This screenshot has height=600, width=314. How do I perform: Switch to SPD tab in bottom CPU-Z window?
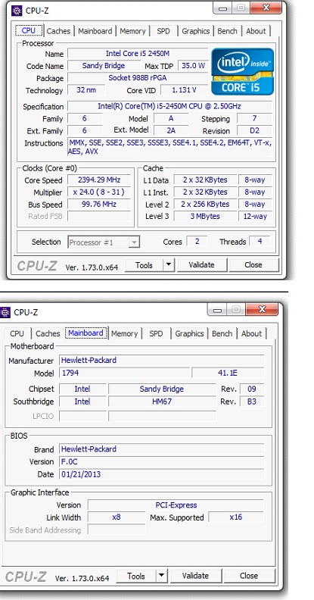pos(156,333)
